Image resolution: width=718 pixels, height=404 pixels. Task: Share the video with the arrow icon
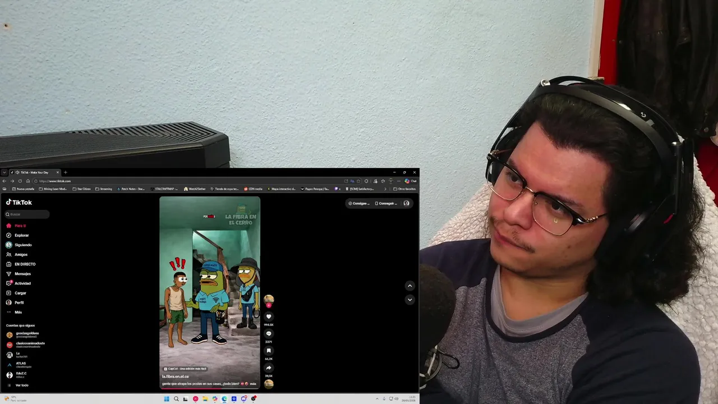[x=269, y=368]
